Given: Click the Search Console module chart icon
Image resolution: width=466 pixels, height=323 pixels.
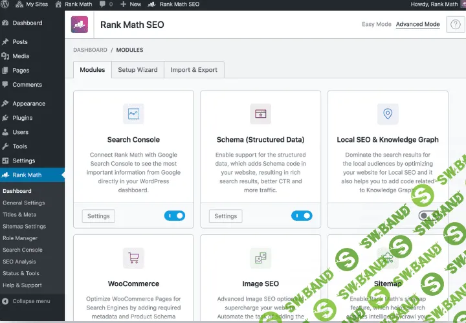Looking at the screenshot, I should 133,114.
